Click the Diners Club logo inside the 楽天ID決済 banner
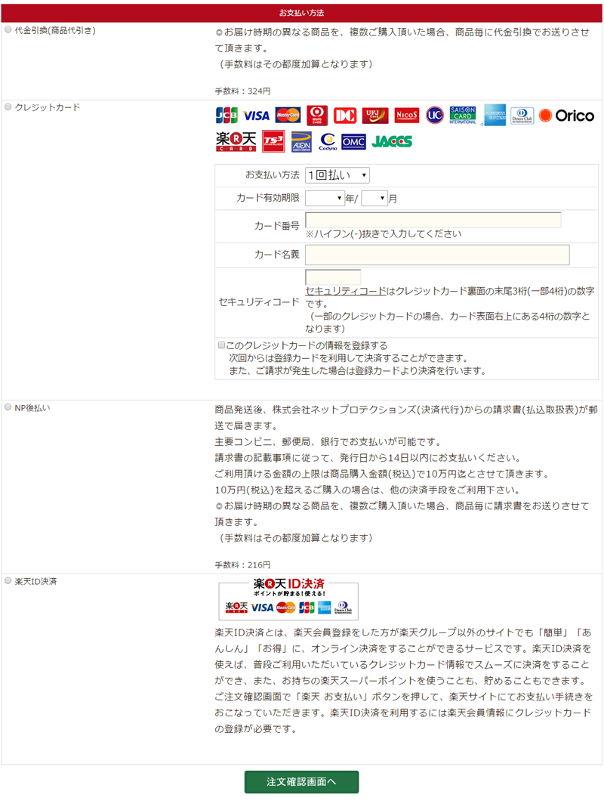The height and width of the screenshot is (807, 604). point(344,608)
